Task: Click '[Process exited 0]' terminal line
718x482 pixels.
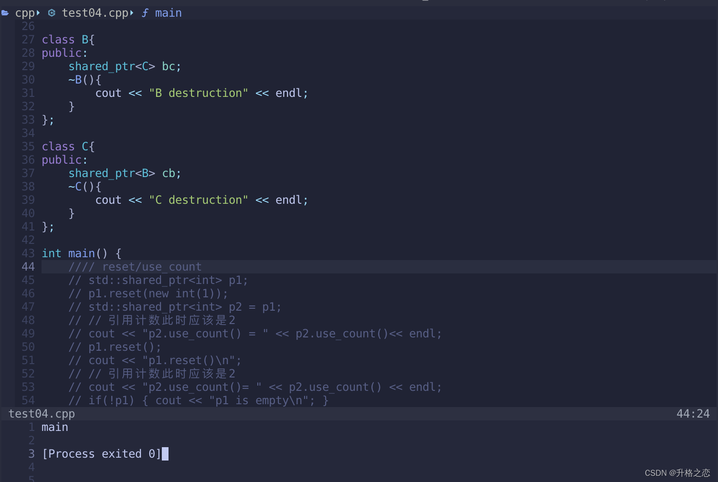Action: click(102, 454)
